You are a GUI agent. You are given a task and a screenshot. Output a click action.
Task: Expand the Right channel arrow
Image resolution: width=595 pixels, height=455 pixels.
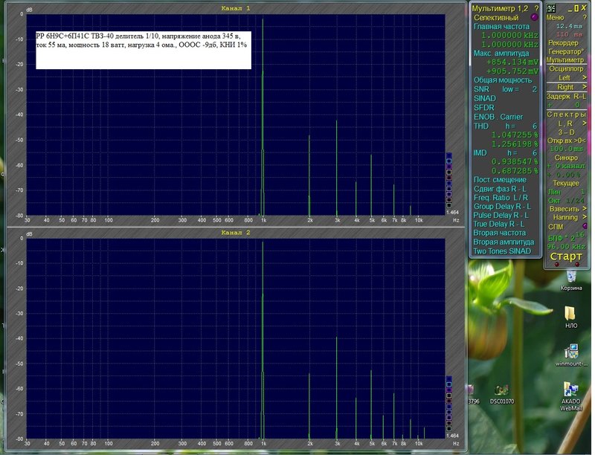tap(585, 87)
